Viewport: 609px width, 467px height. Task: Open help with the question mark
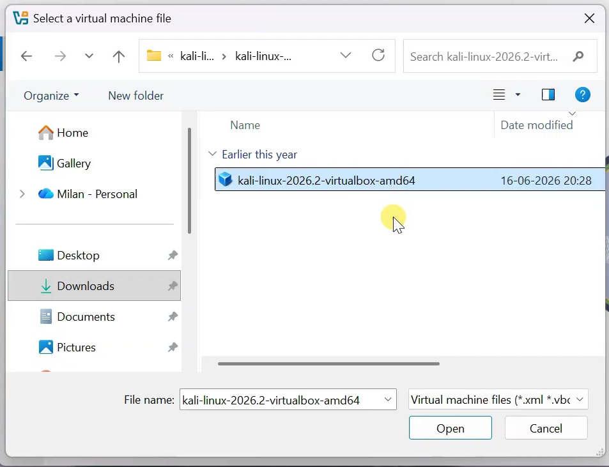tap(582, 95)
